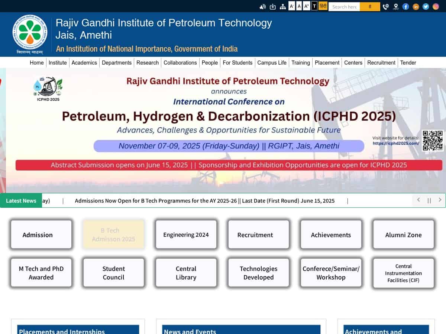The width and height of the screenshot is (446, 334).
Task: Click the orange search submit button
Action: (x=370, y=7)
